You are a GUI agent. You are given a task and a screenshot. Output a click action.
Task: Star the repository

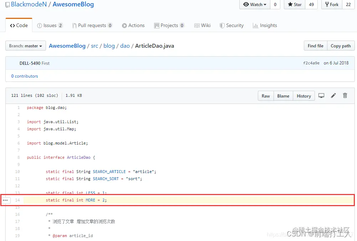coord(295,5)
